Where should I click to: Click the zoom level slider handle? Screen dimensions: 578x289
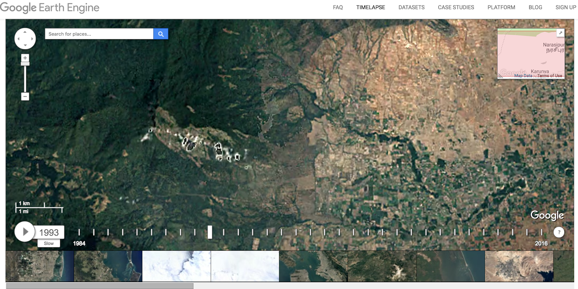coord(25,64)
